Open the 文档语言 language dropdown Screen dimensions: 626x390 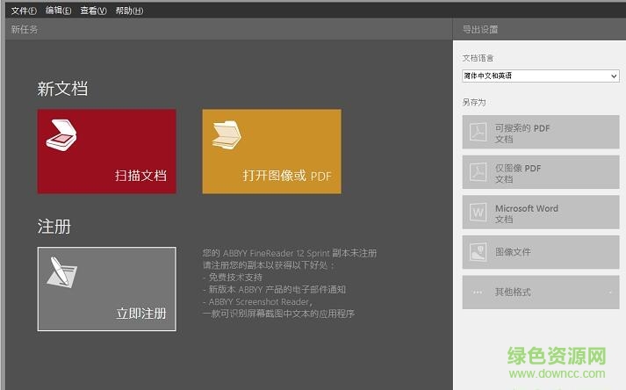pyautogui.click(x=540, y=76)
